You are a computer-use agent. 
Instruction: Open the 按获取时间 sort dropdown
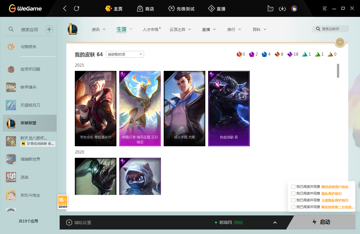pos(125,54)
